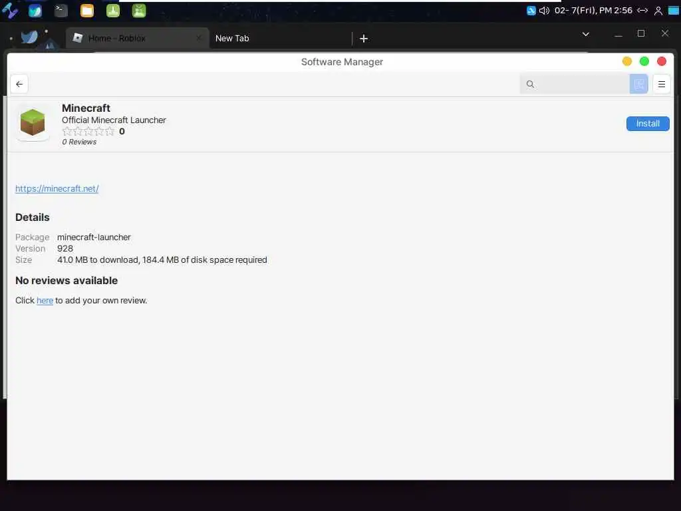Minimize Software Manager with the yellow button
This screenshot has height=511, width=681.
click(x=626, y=62)
